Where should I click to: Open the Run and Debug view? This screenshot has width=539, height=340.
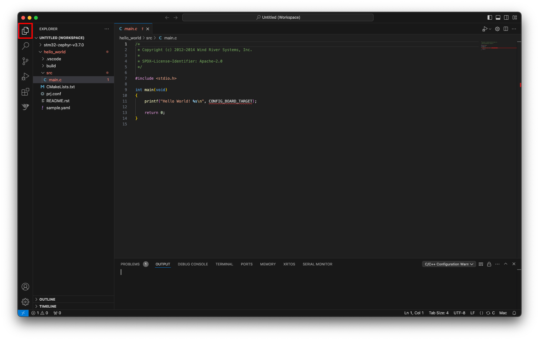25,77
